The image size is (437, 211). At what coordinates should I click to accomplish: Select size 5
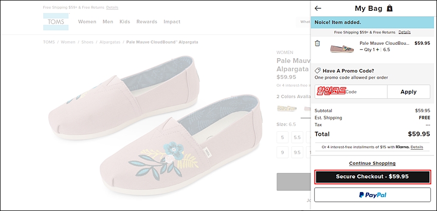[283, 137]
